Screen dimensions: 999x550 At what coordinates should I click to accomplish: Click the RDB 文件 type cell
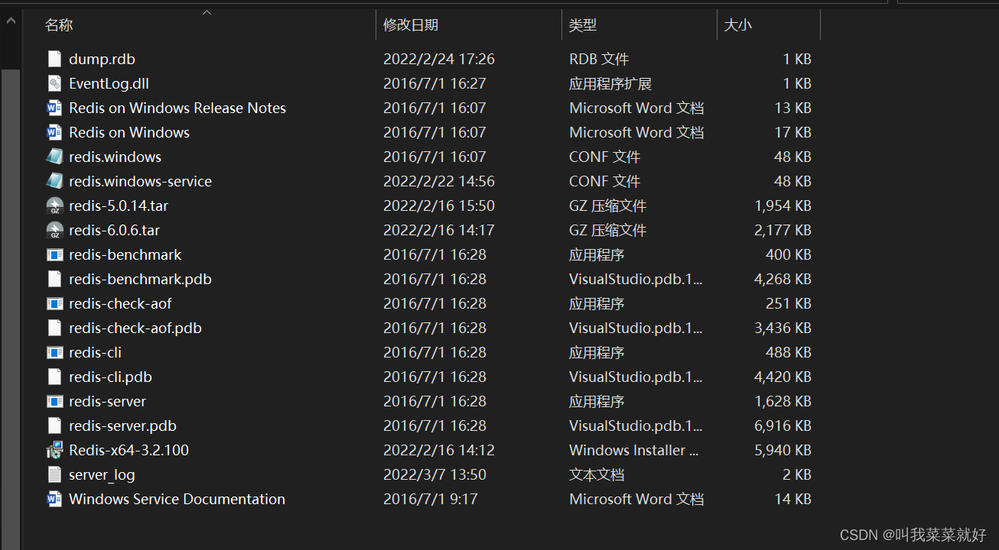(599, 59)
